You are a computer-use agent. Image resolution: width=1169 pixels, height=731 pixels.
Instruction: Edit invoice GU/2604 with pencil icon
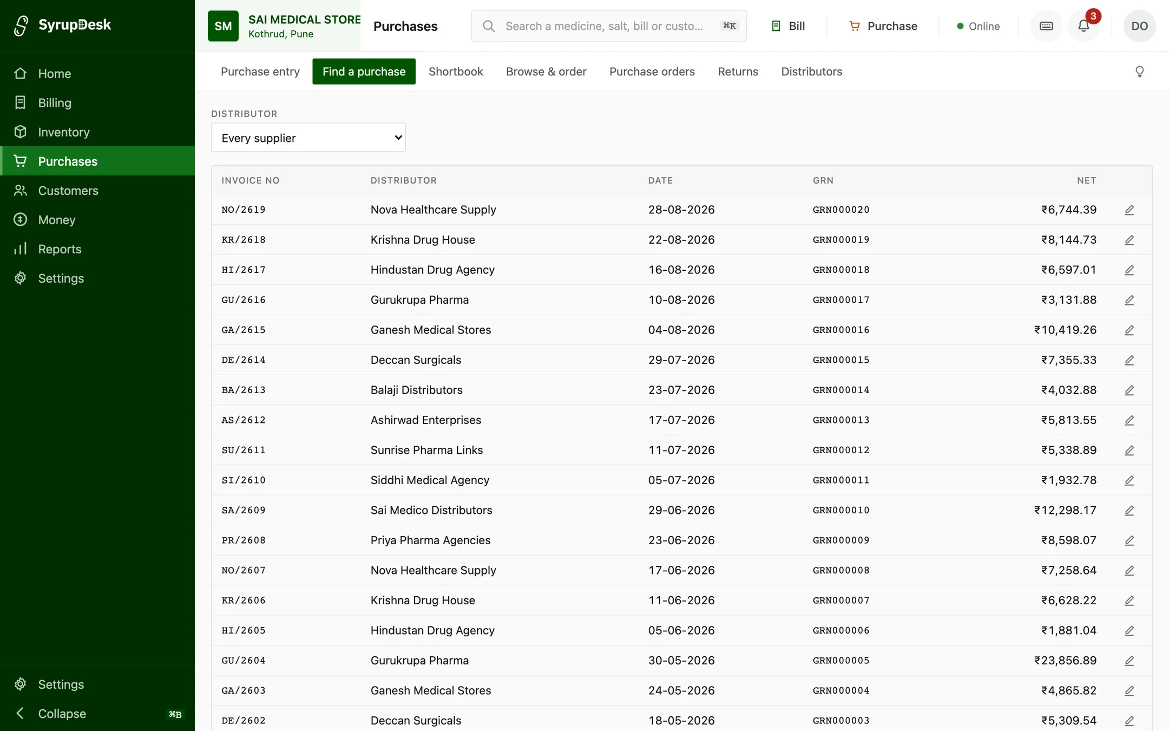point(1129,661)
